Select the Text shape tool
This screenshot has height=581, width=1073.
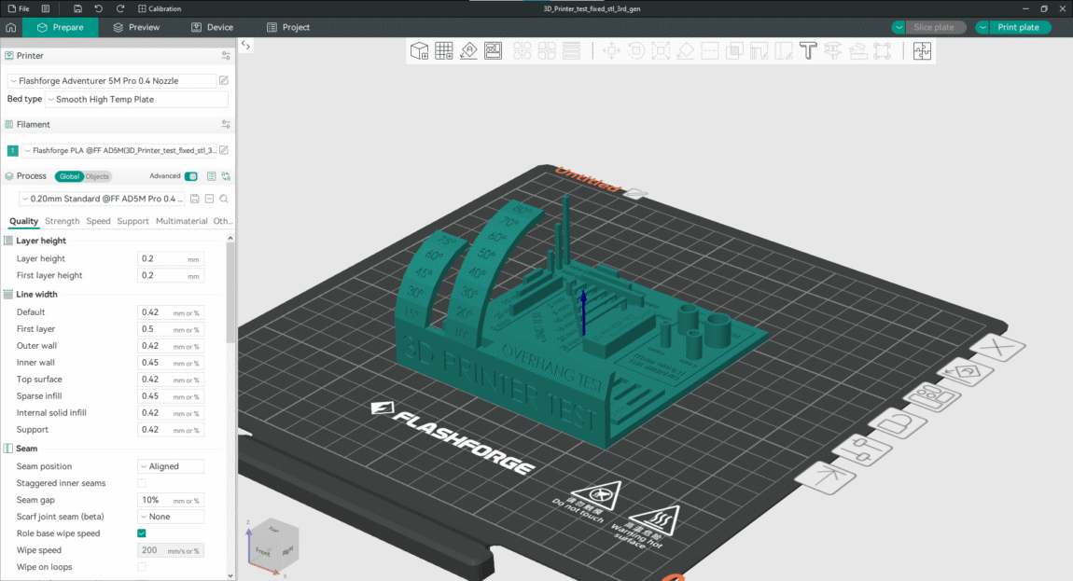tap(808, 50)
